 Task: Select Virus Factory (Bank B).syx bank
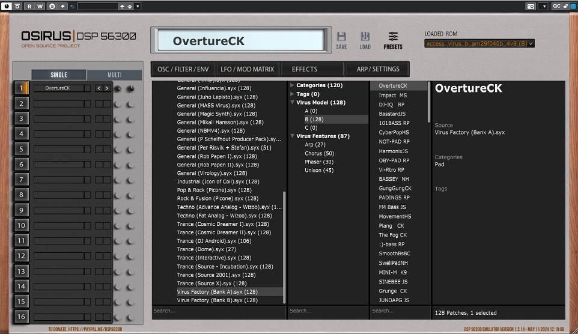coord(217,300)
